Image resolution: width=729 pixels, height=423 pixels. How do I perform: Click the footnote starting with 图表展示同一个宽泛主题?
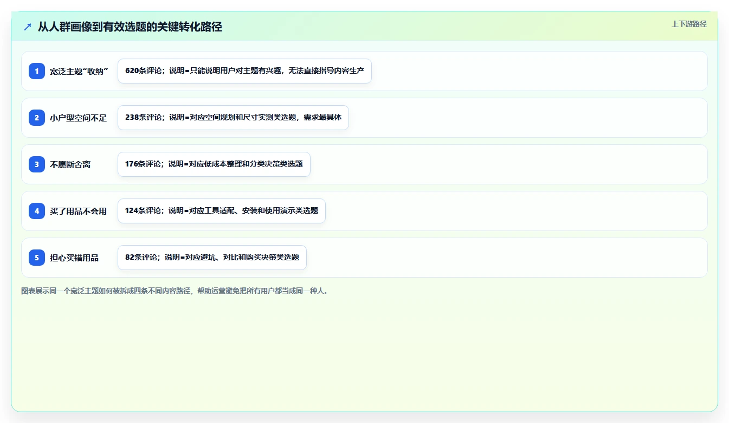point(175,291)
